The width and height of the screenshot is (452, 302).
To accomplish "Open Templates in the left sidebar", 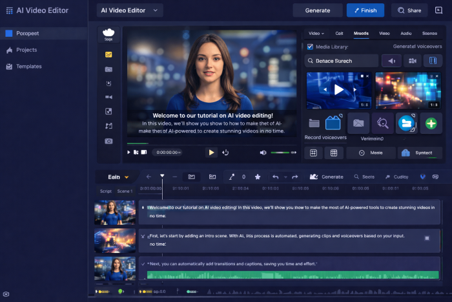I will [29, 66].
